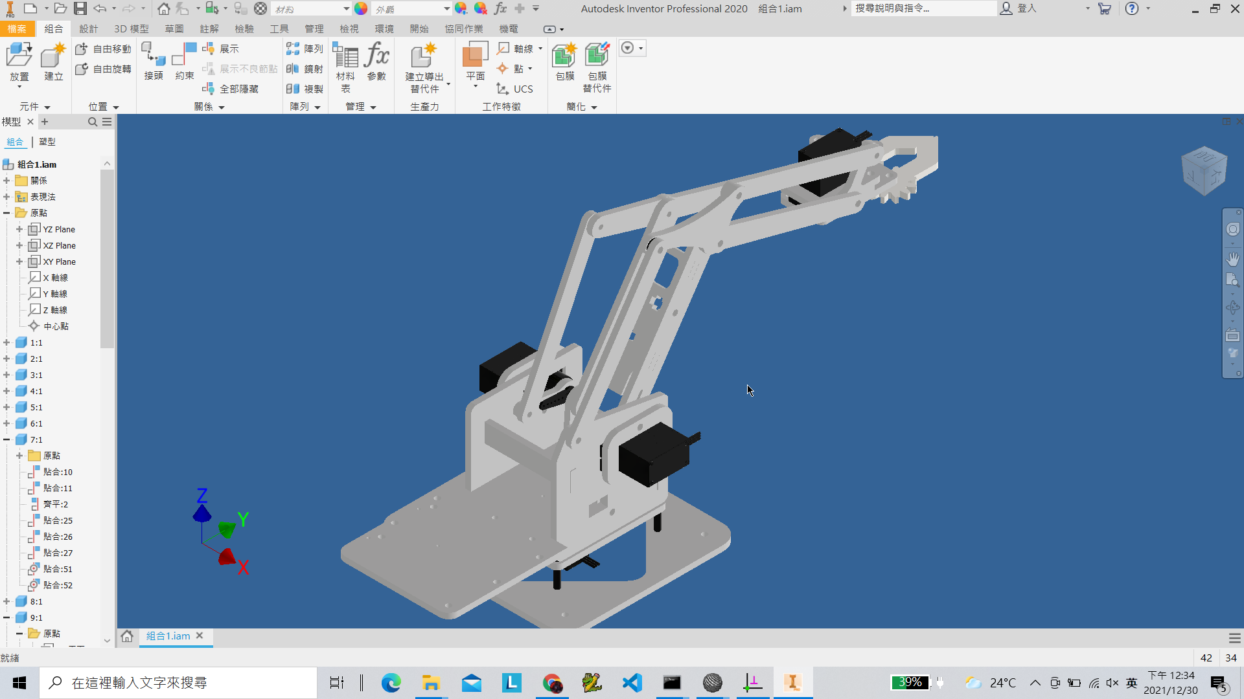
Task: Expand the 關係 folder in browser
Action: click(6, 181)
